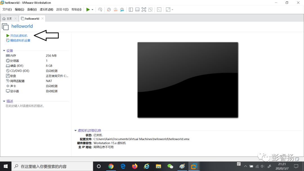This screenshot has height=171, width=304.
Task: Select the 网络适配器 device row
Action: point(37,81)
